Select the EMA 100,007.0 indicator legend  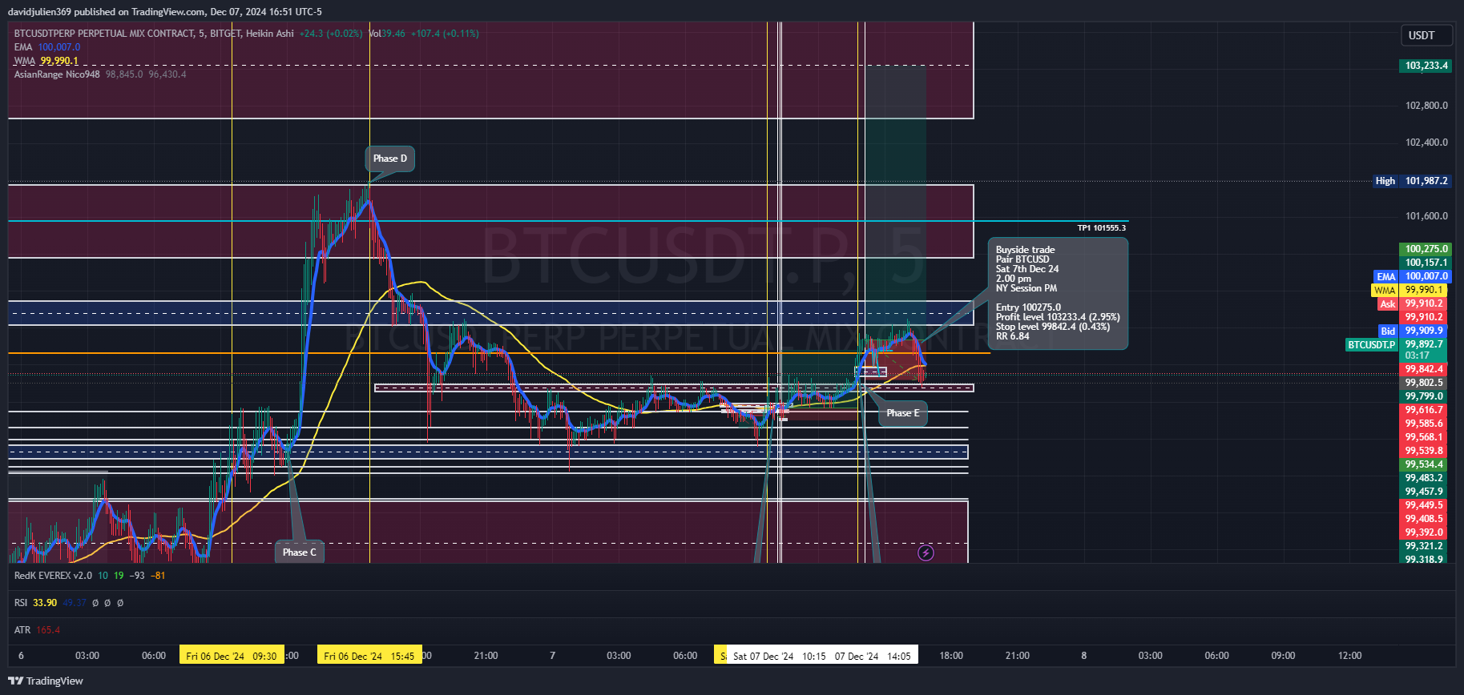47,47
